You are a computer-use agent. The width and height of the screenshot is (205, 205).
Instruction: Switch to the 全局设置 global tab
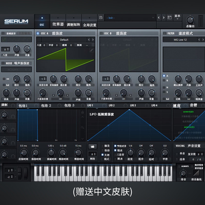point(90,22)
